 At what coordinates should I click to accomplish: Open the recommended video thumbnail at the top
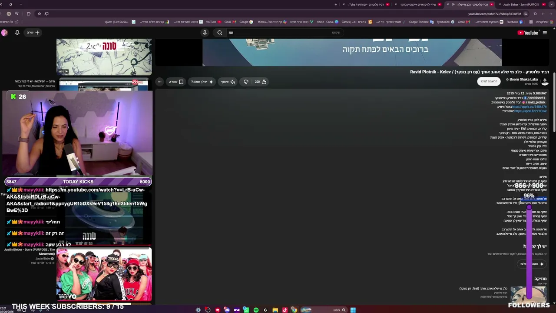[x=104, y=57]
